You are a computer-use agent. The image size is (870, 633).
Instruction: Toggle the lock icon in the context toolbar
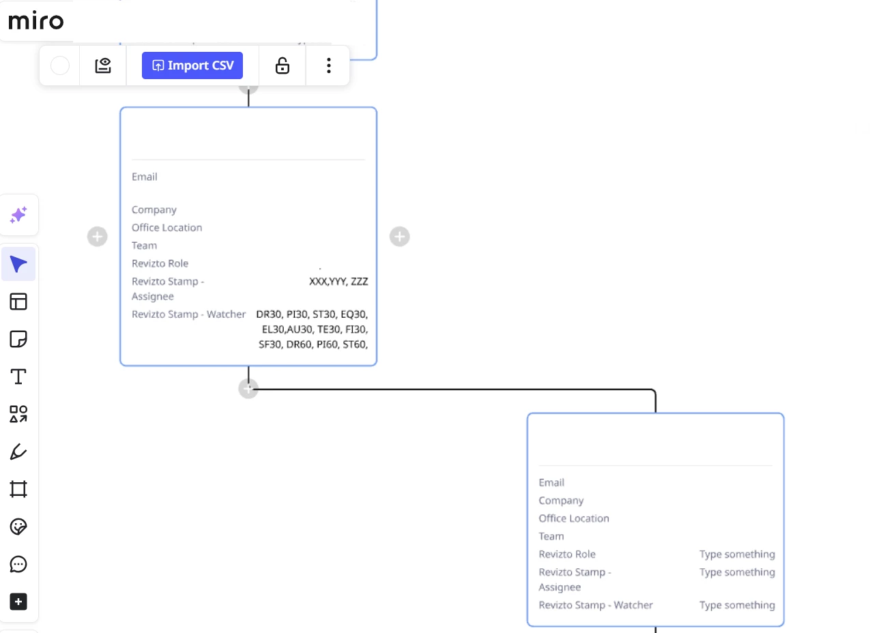coord(282,65)
